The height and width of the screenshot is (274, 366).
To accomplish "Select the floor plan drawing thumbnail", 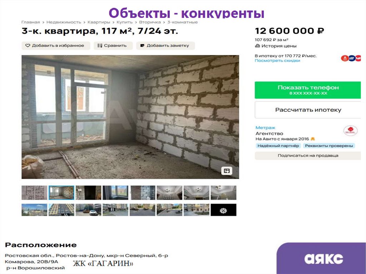I will [x=34, y=193].
